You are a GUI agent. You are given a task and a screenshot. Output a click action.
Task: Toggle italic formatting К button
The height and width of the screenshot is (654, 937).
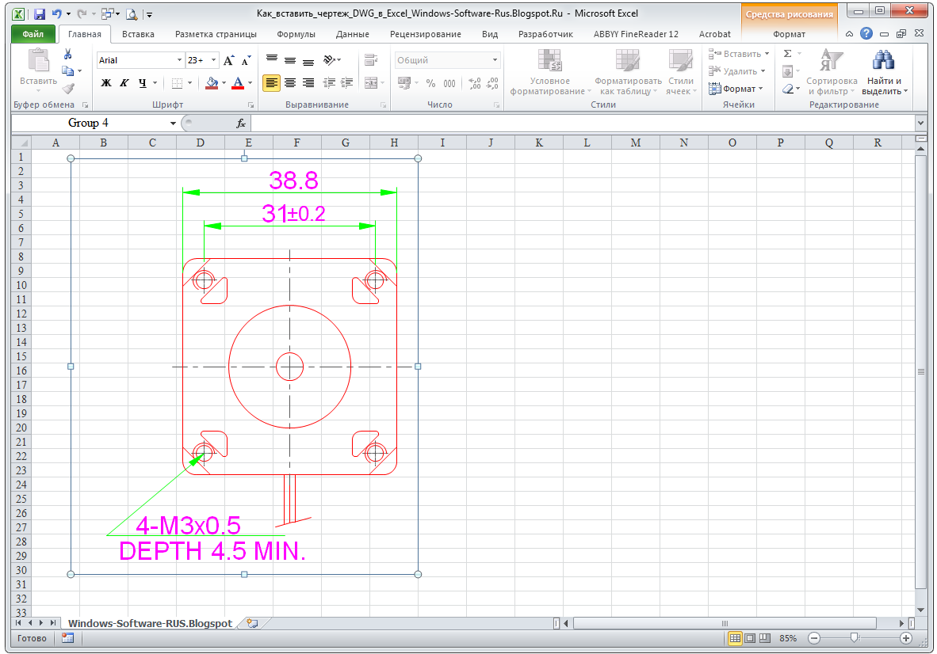pyautogui.click(x=124, y=83)
